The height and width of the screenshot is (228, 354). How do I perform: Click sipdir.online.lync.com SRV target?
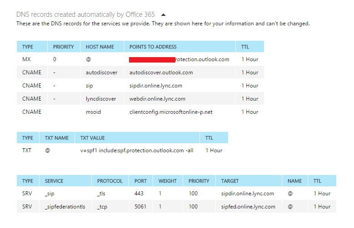pyautogui.click(x=248, y=194)
